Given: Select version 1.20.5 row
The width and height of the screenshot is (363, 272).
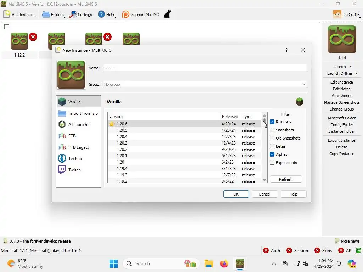Looking at the screenshot, I should tap(185, 130).
